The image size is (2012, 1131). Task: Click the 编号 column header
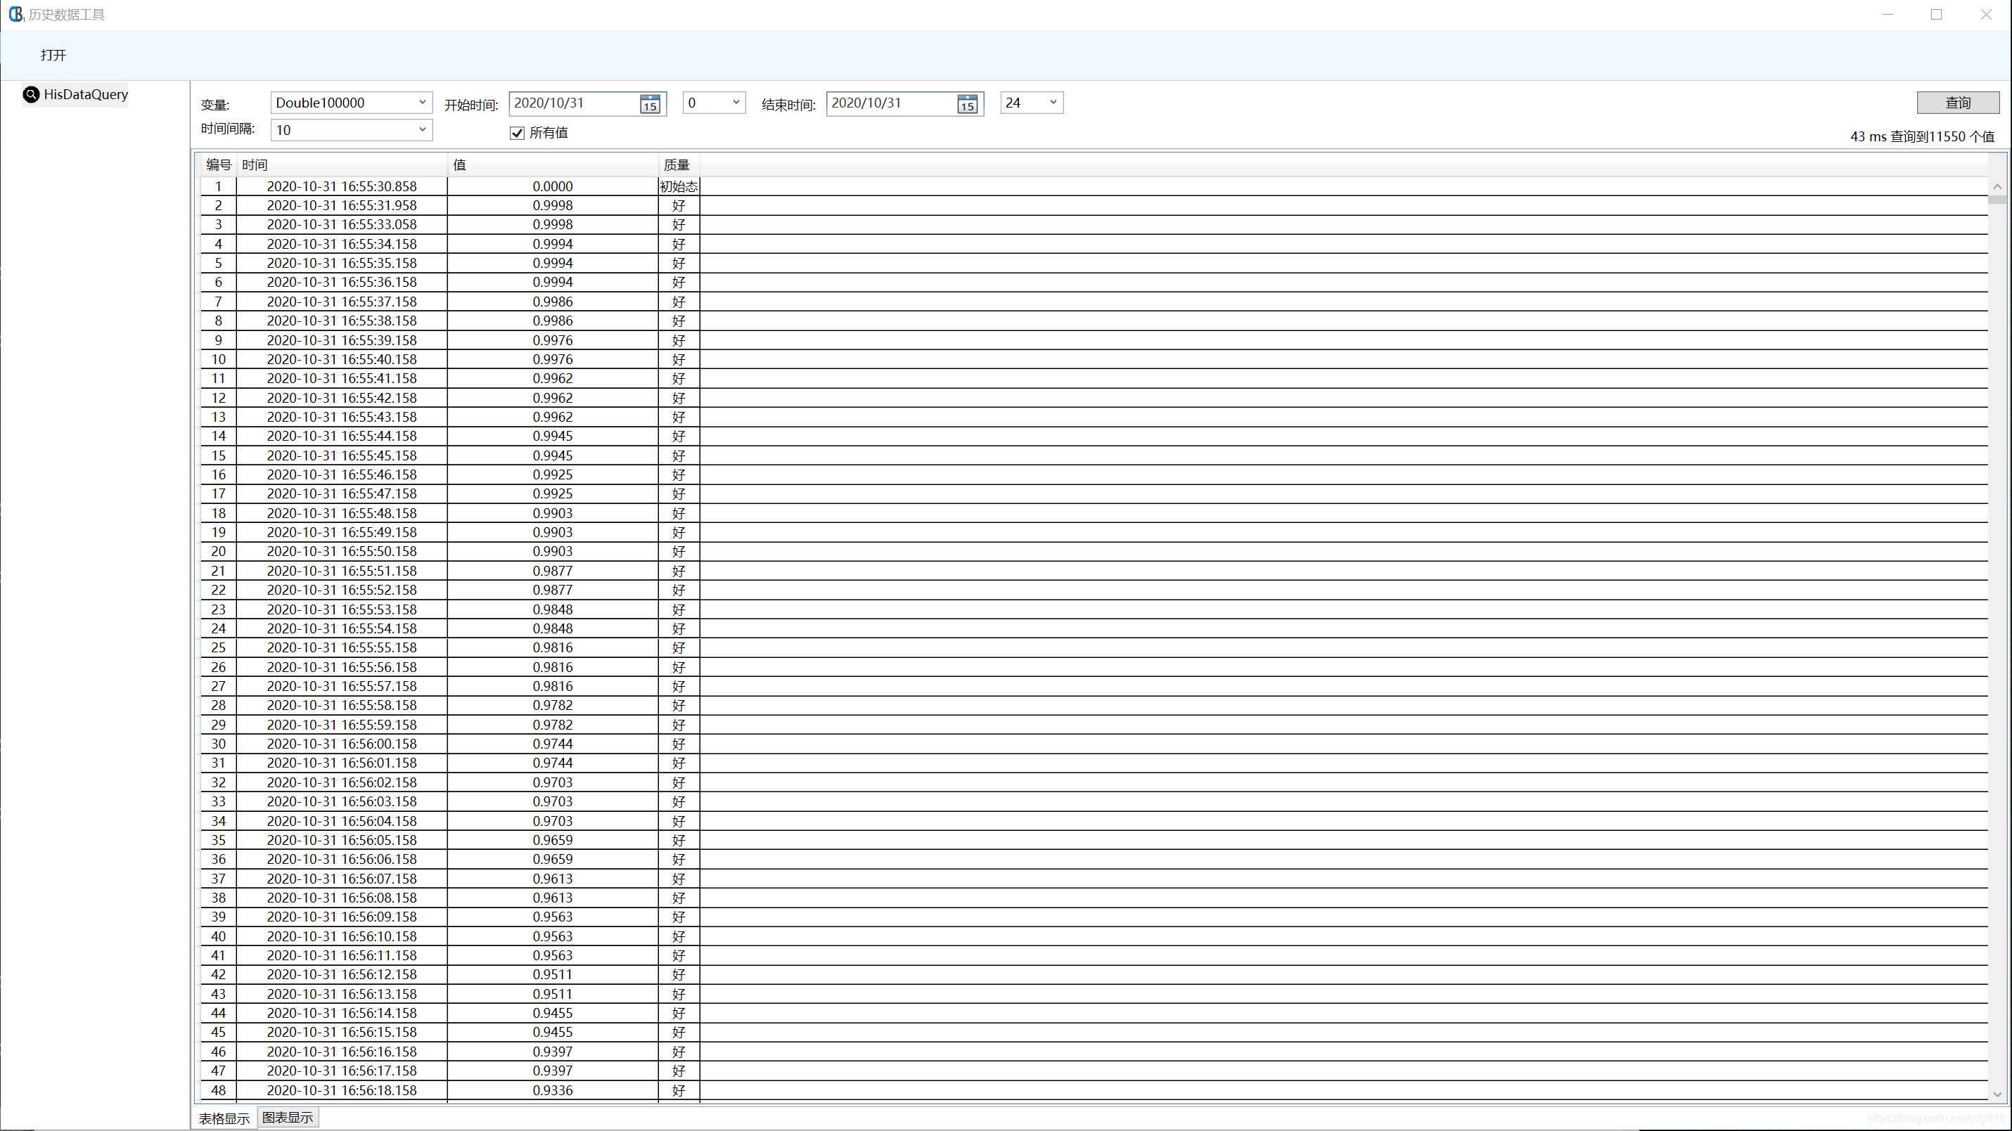(219, 164)
